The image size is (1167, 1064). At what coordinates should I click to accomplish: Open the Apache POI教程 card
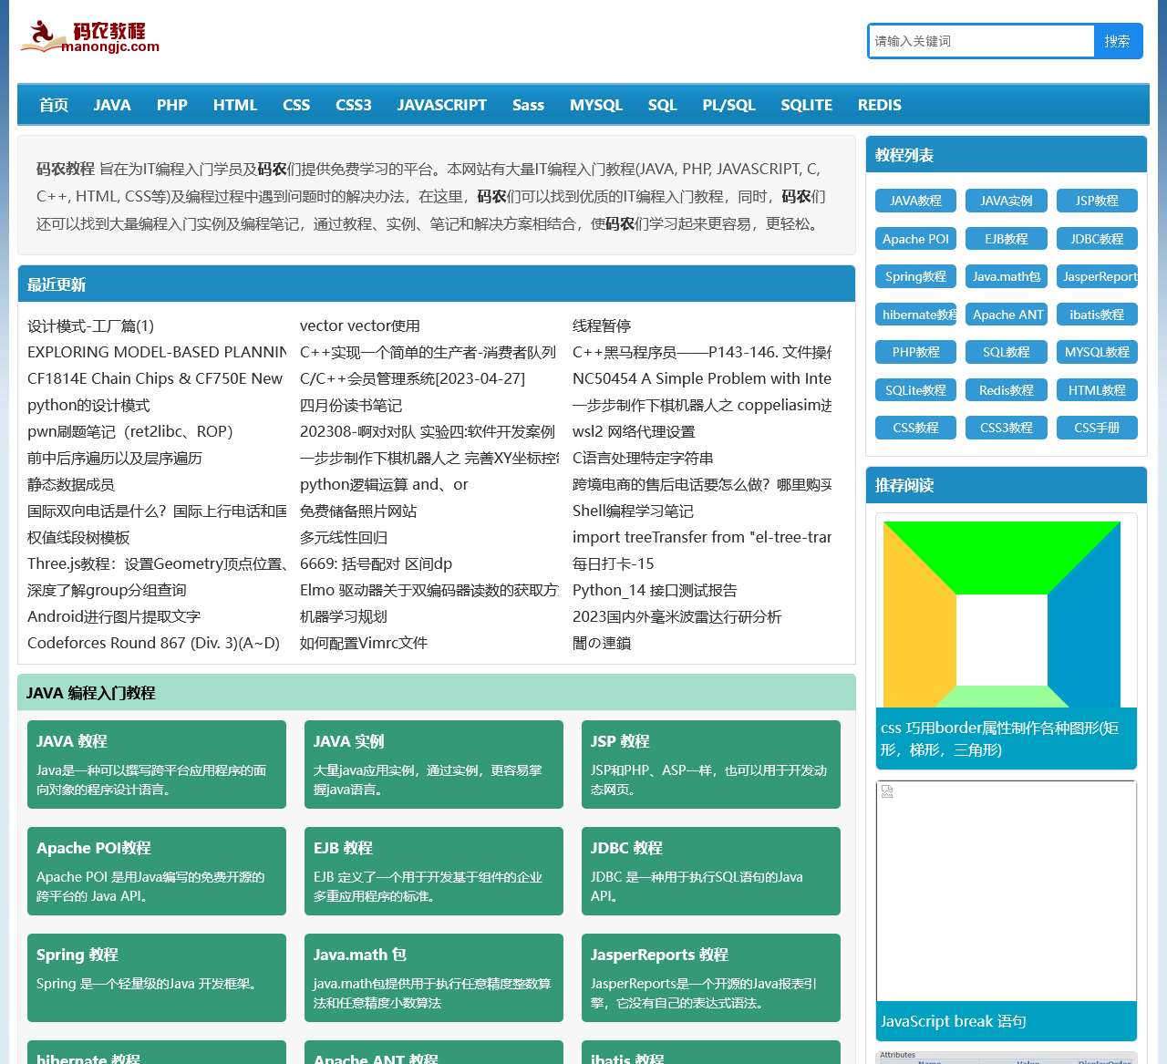click(x=157, y=871)
